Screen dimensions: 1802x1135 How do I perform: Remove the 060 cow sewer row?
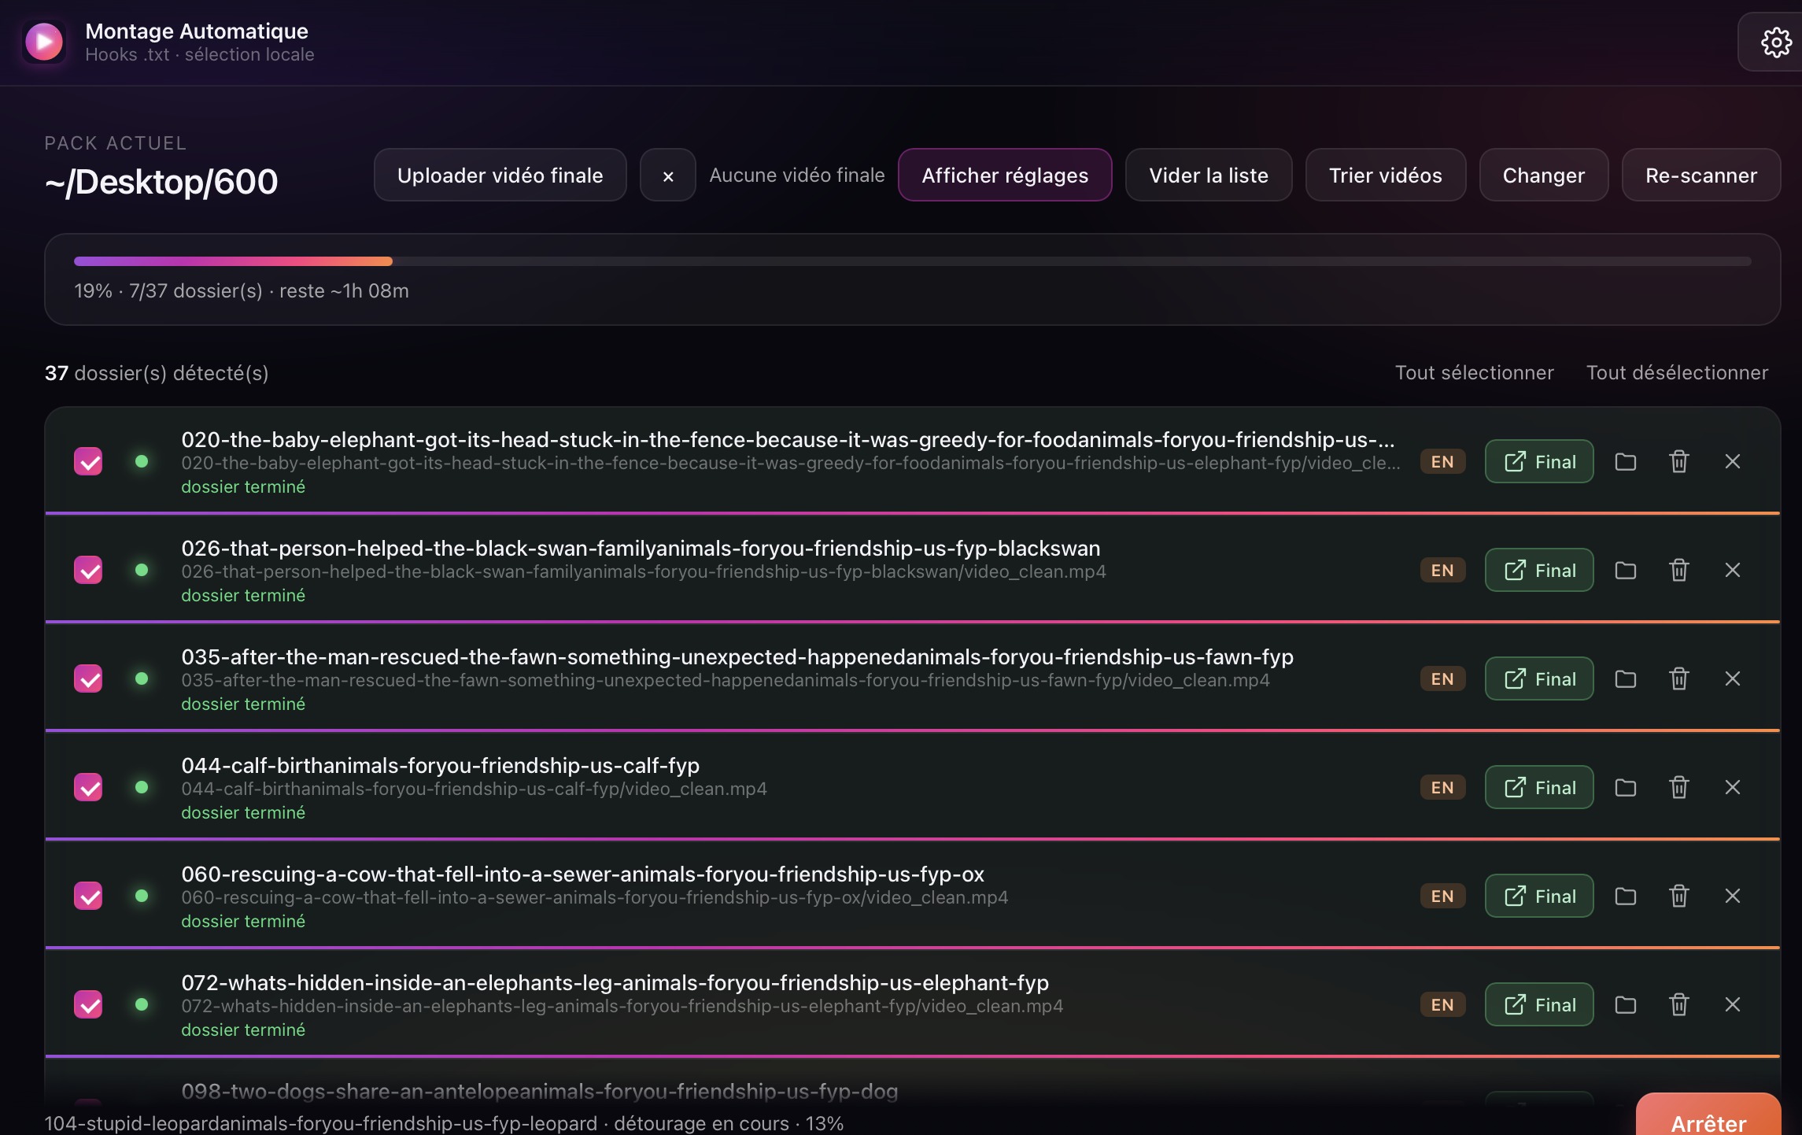1733,896
